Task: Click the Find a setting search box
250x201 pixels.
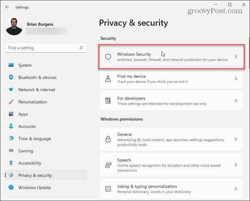Action: tap(46, 48)
